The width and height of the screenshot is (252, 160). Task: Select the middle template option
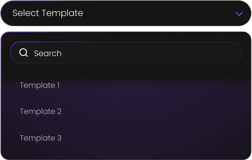[x=41, y=111]
